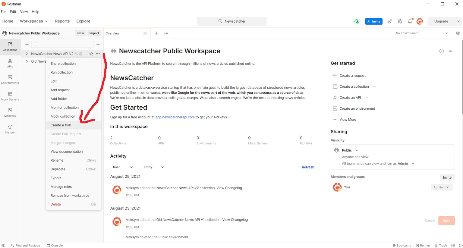Open three-dot actions for NewsCatcher News API V2
The image size is (463, 248).
click(x=98, y=54)
